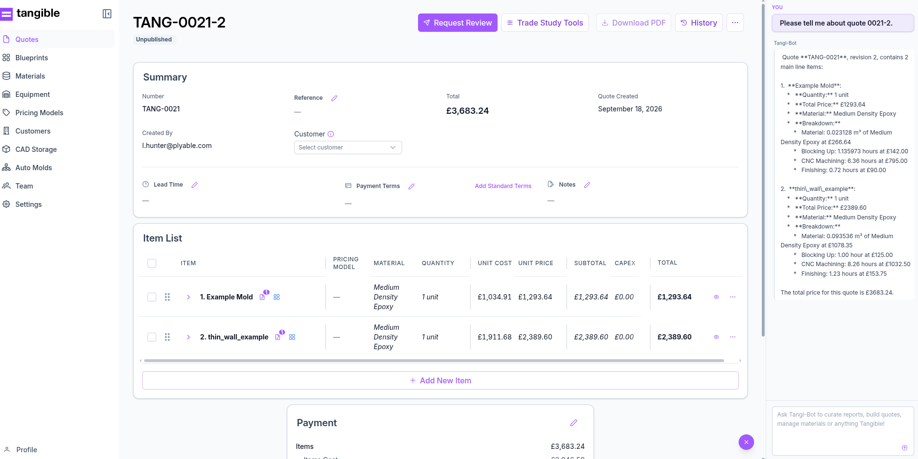The height and width of the screenshot is (459, 918).
Task: Tick the select-all checkbox in Item List header
Action: point(152,263)
